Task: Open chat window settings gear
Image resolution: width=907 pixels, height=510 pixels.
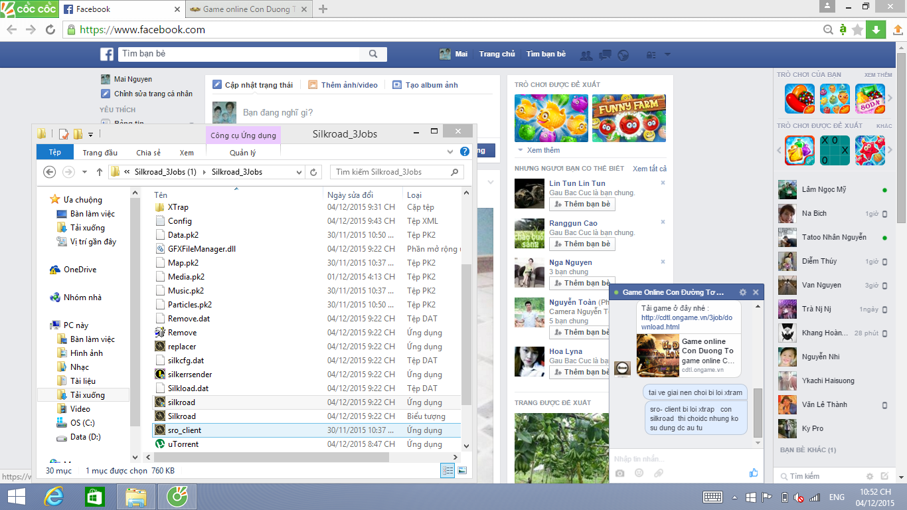Action: [x=743, y=292]
